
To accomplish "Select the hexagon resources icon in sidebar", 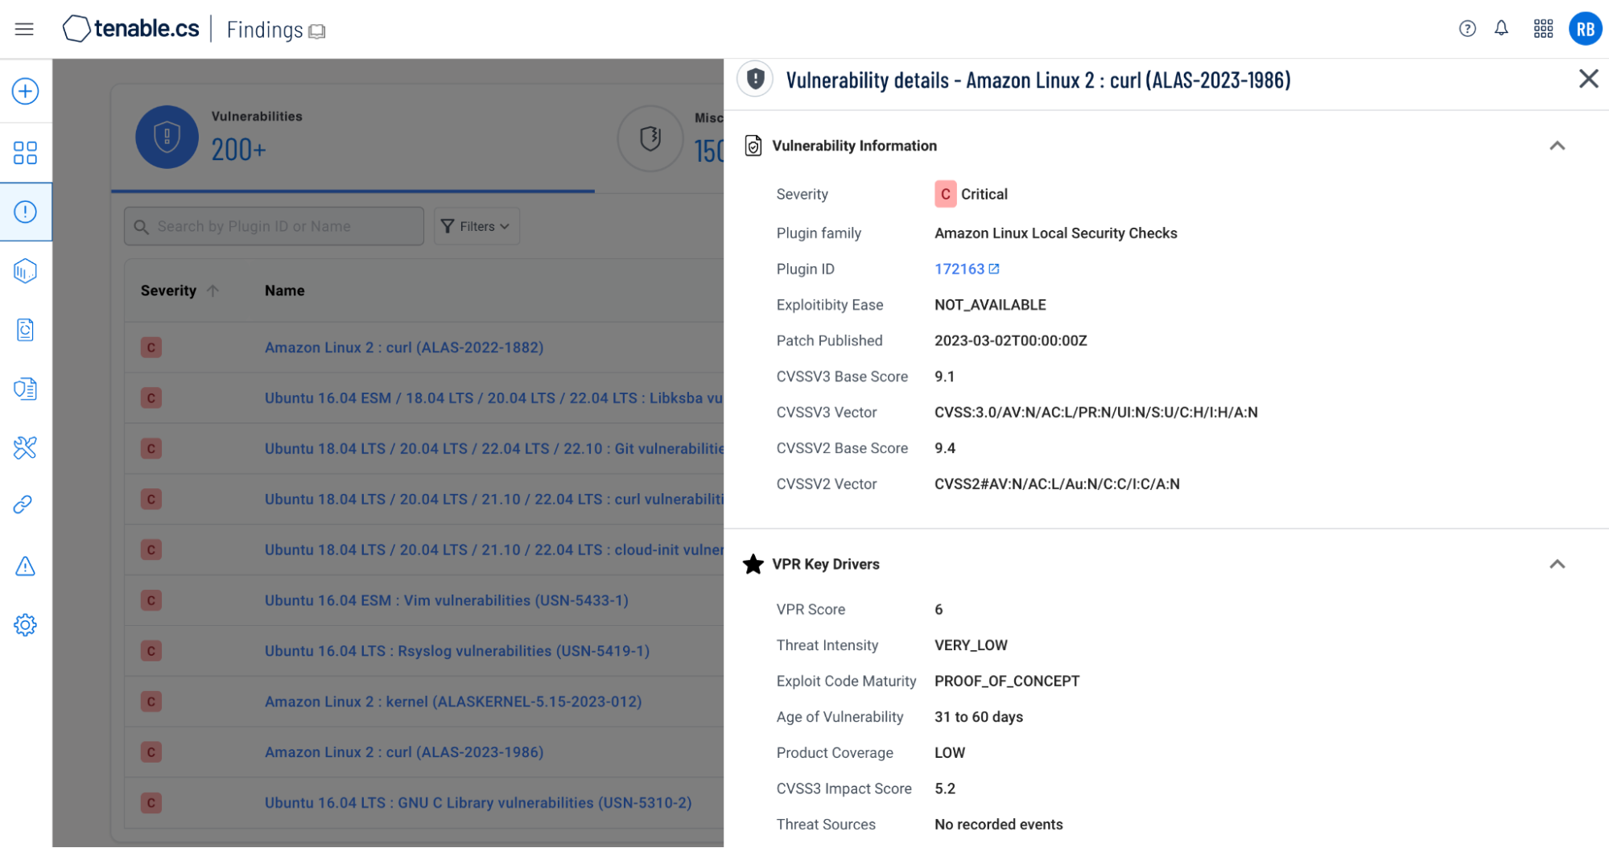I will tap(25, 271).
